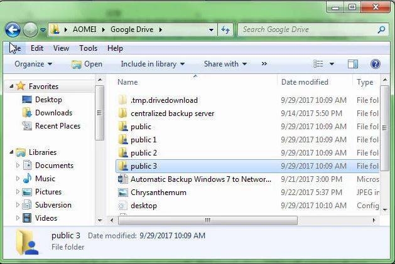
Task: Show the preview pane icon
Action: 353,64
